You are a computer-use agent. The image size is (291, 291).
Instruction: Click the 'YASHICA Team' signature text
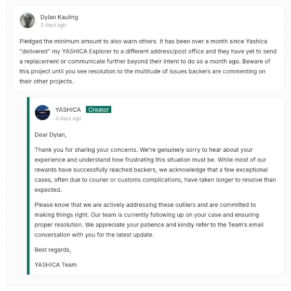[56, 264]
